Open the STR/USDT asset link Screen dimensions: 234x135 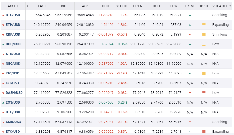click(x=14, y=54)
